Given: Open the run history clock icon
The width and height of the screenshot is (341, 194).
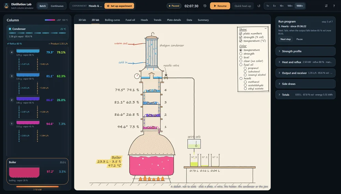Looking at the screenshot, I should pyautogui.click(x=205, y=6).
